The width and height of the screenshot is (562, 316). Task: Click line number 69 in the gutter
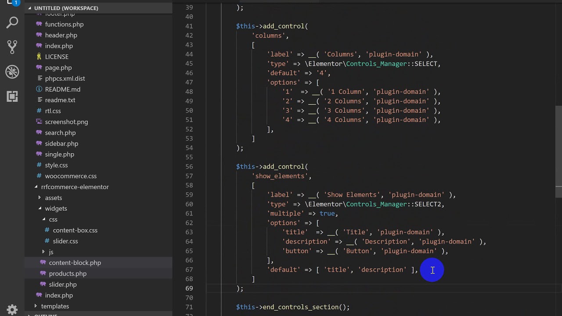coord(189,288)
